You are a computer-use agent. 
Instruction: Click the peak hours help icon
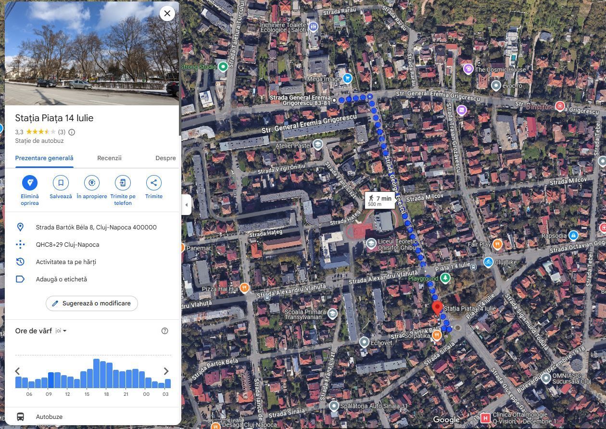point(164,331)
